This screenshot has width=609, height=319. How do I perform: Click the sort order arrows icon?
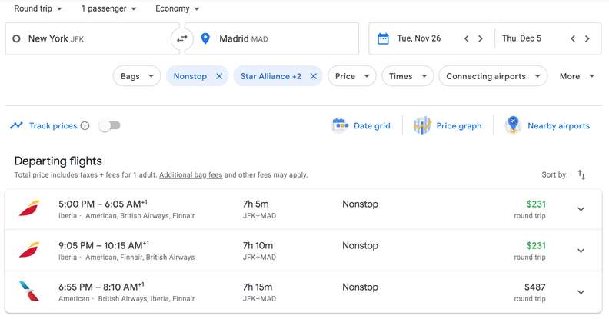pos(581,175)
